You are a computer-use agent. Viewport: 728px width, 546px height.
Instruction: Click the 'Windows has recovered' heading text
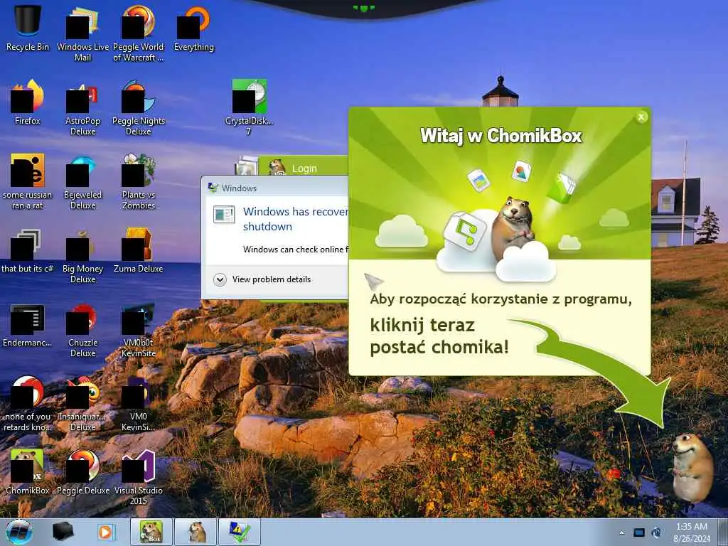[x=296, y=219]
